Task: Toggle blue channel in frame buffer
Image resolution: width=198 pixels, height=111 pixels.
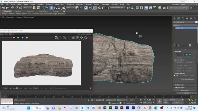Action: 23,38
